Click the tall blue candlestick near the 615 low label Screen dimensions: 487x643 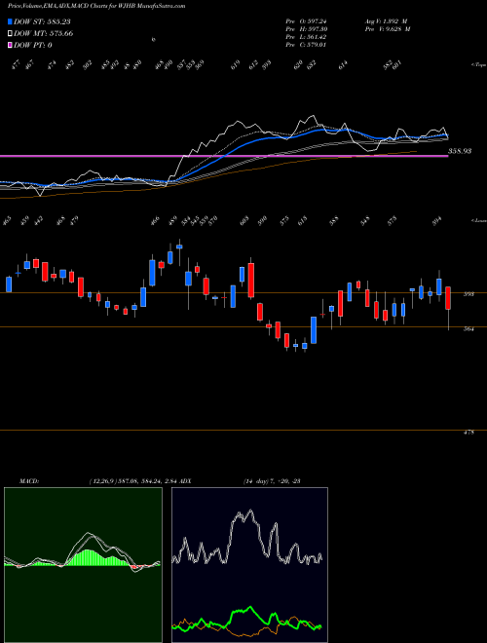[314, 329]
